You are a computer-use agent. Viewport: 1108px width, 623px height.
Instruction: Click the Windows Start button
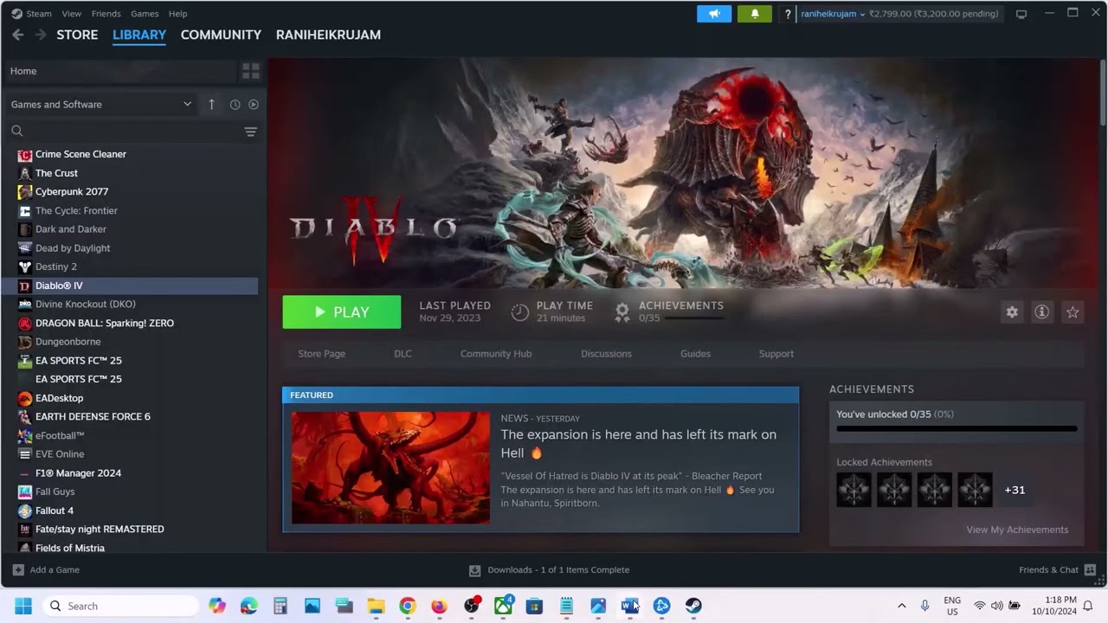pos(23,606)
